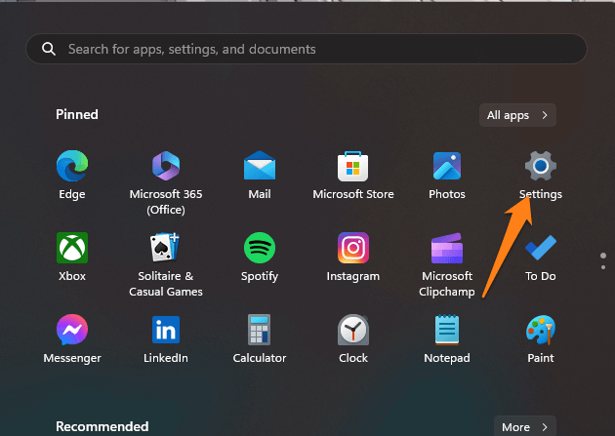The width and height of the screenshot is (615, 436).
Task: Click the All apps button
Action: [x=517, y=115]
